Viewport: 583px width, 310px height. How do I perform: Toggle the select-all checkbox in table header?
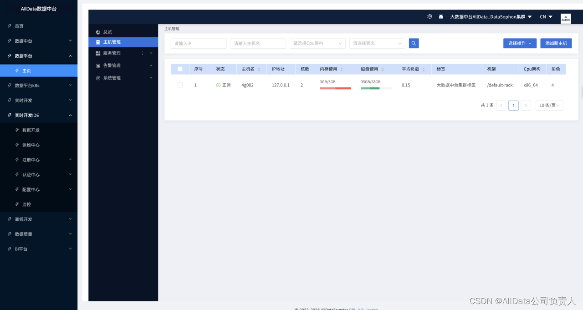[x=180, y=69]
